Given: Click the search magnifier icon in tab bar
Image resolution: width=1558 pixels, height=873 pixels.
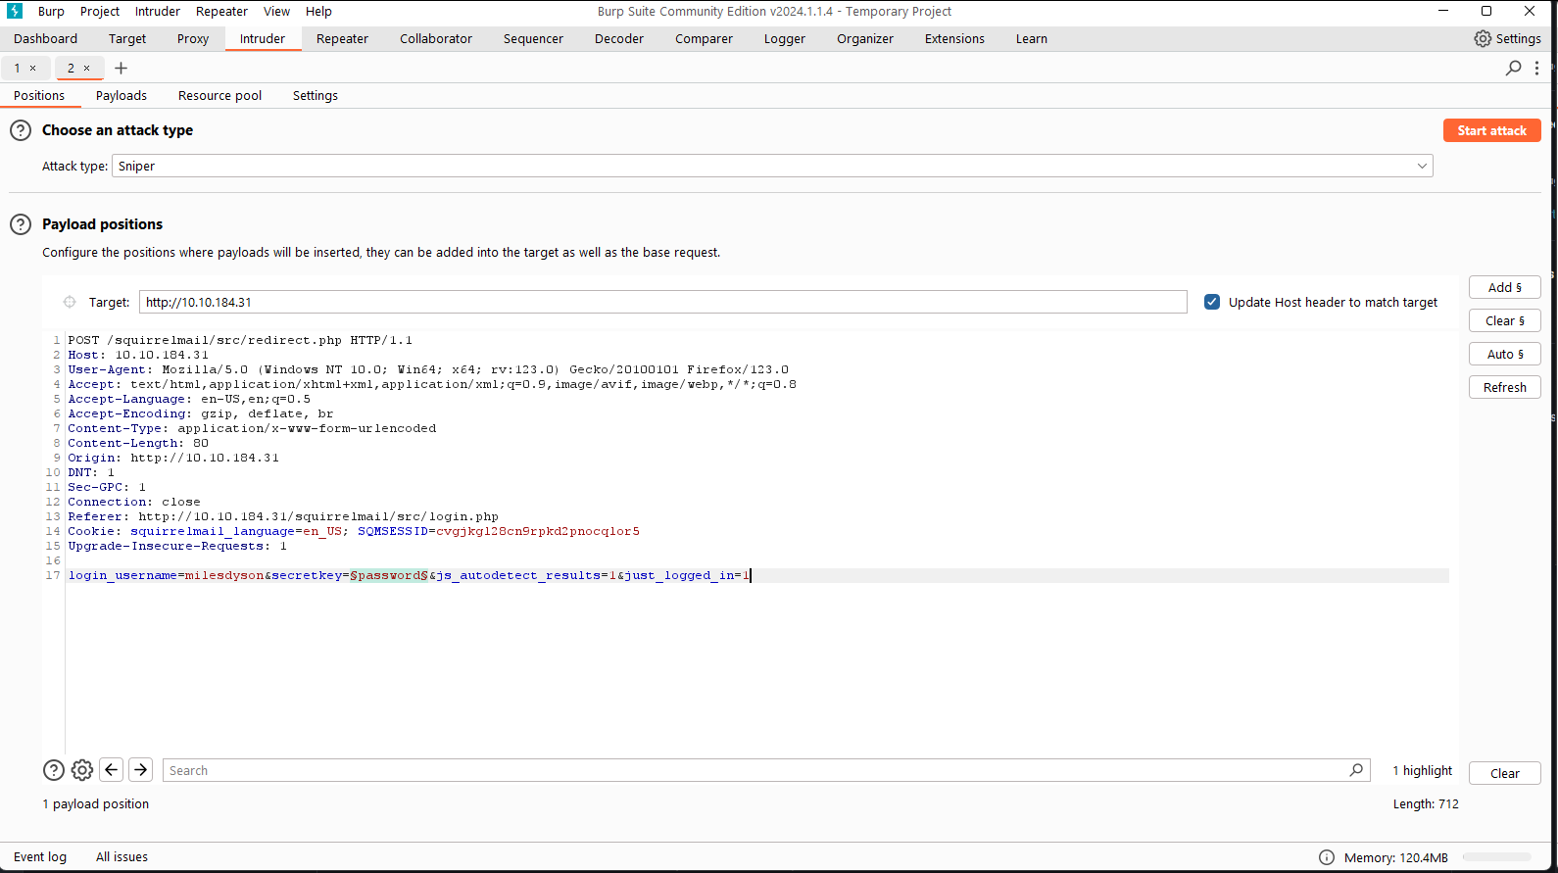Looking at the screenshot, I should [1513, 68].
